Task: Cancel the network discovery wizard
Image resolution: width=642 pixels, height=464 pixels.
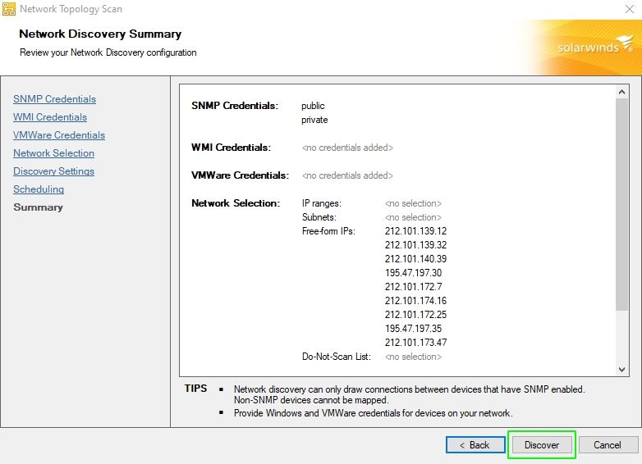Action: point(608,445)
